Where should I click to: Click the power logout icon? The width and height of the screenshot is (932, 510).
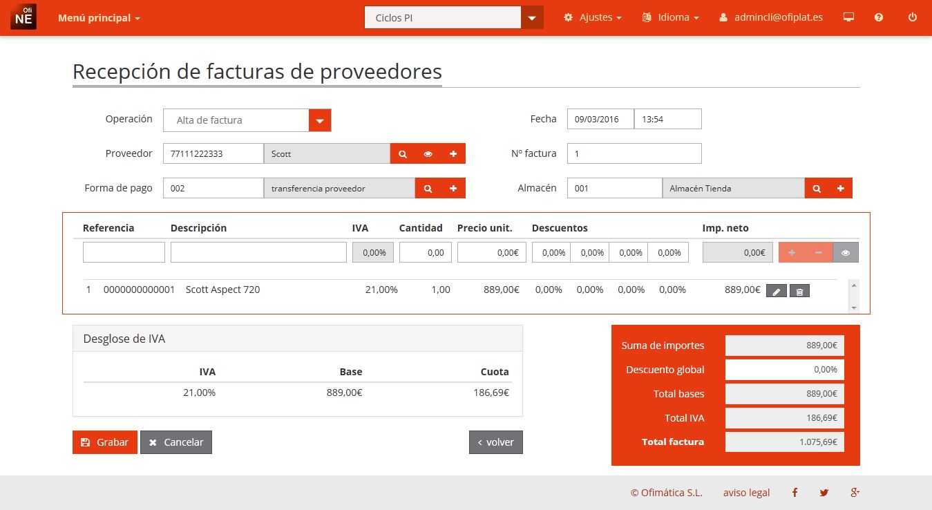pyautogui.click(x=913, y=17)
